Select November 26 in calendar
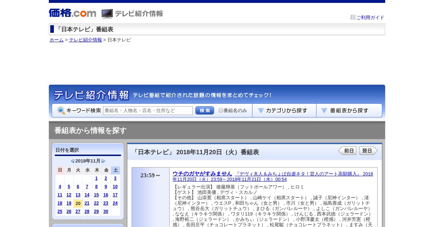The image size is (434, 227). pyautogui.click(x=69, y=212)
